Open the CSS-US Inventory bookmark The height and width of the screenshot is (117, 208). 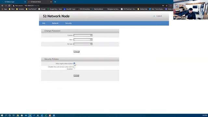point(84,9)
